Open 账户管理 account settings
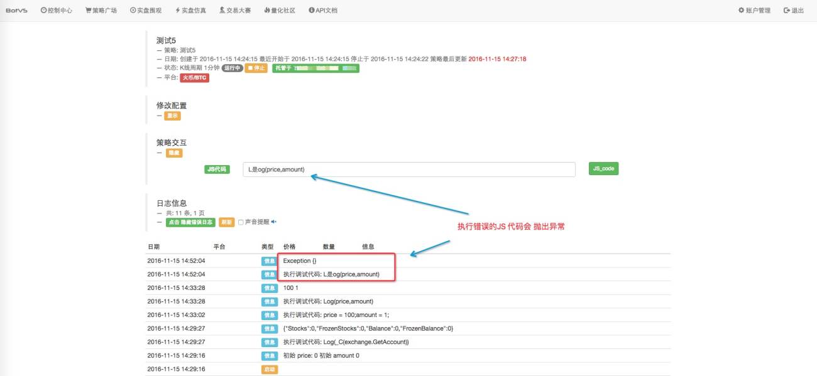 (x=754, y=11)
